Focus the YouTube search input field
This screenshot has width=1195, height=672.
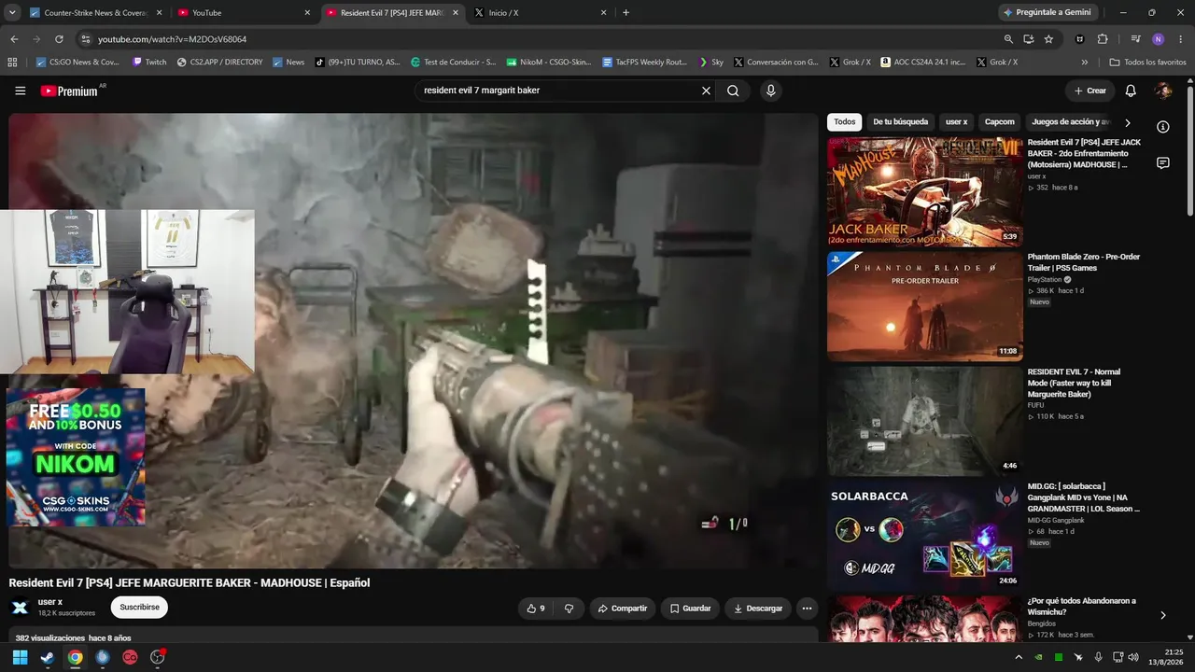(x=558, y=91)
